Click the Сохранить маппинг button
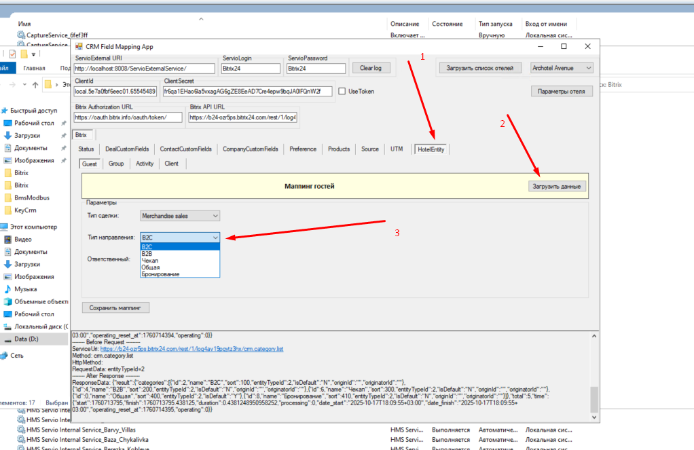 coord(115,307)
